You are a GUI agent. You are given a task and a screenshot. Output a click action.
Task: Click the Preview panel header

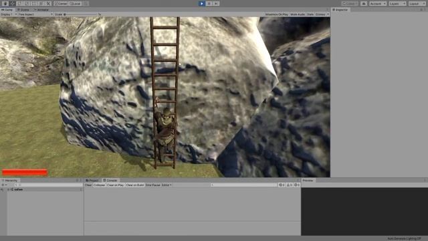coord(308,180)
